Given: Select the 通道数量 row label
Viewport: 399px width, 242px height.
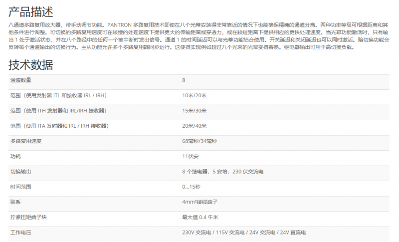Looking at the screenshot, I should point(21,80).
